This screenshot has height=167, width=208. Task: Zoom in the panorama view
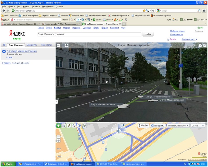[x=66, y=46]
